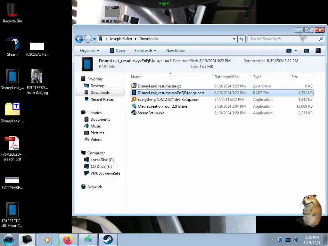The width and height of the screenshot is (328, 246).
Task: Open Steam from the taskbar
Action: 108,240
